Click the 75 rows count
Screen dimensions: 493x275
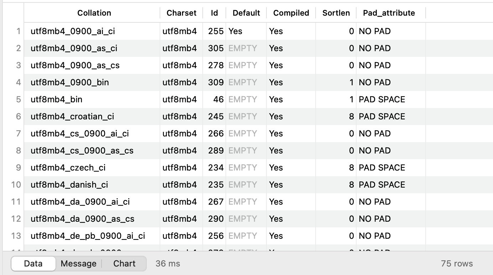pyautogui.click(x=457, y=264)
